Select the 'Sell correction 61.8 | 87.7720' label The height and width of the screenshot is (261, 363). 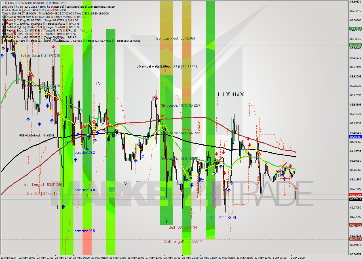40,56
